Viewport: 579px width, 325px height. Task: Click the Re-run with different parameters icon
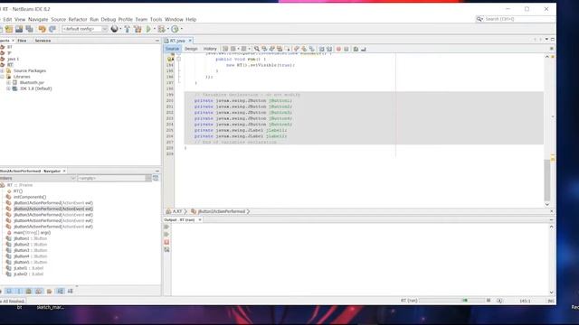coord(166,235)
